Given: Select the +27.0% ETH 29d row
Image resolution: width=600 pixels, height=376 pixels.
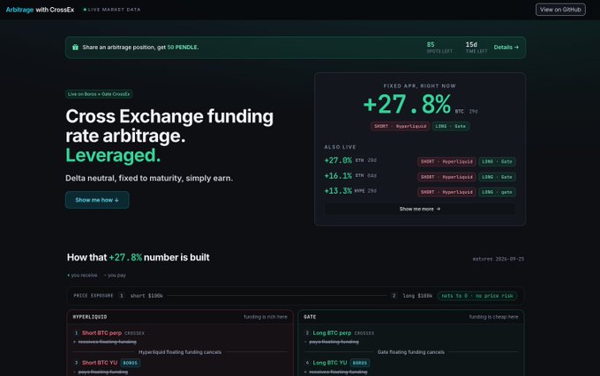Looking at the screenshot, I should [420, 161].
